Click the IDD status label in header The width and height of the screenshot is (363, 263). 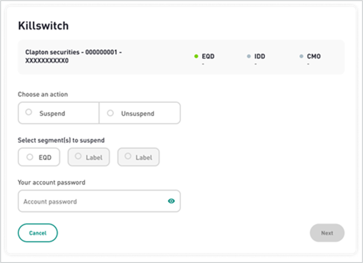[x=260, y=56]
